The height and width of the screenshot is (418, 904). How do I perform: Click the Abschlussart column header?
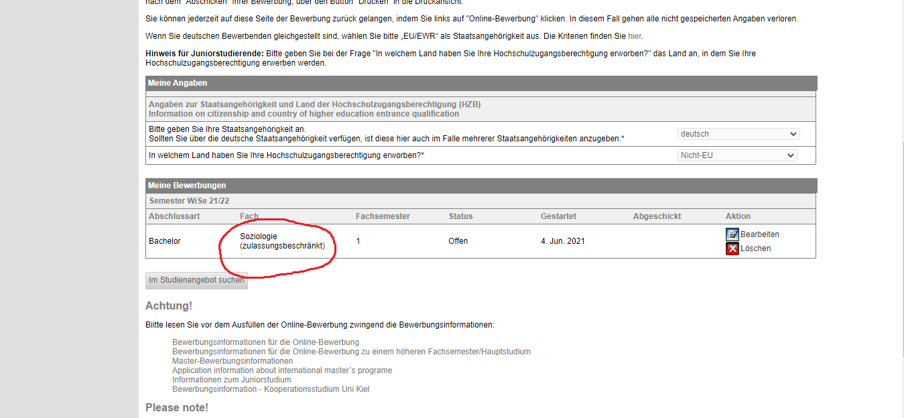[174, 216]
